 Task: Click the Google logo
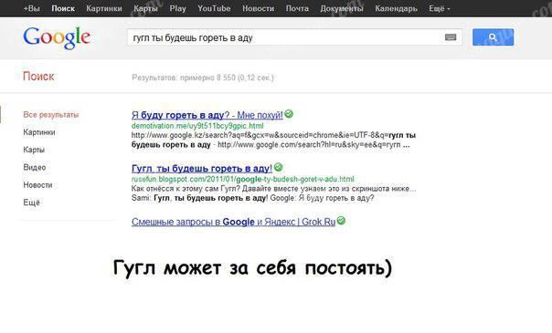pos(57,37)
